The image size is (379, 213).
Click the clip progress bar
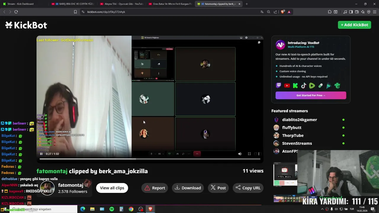coord(150,159)
